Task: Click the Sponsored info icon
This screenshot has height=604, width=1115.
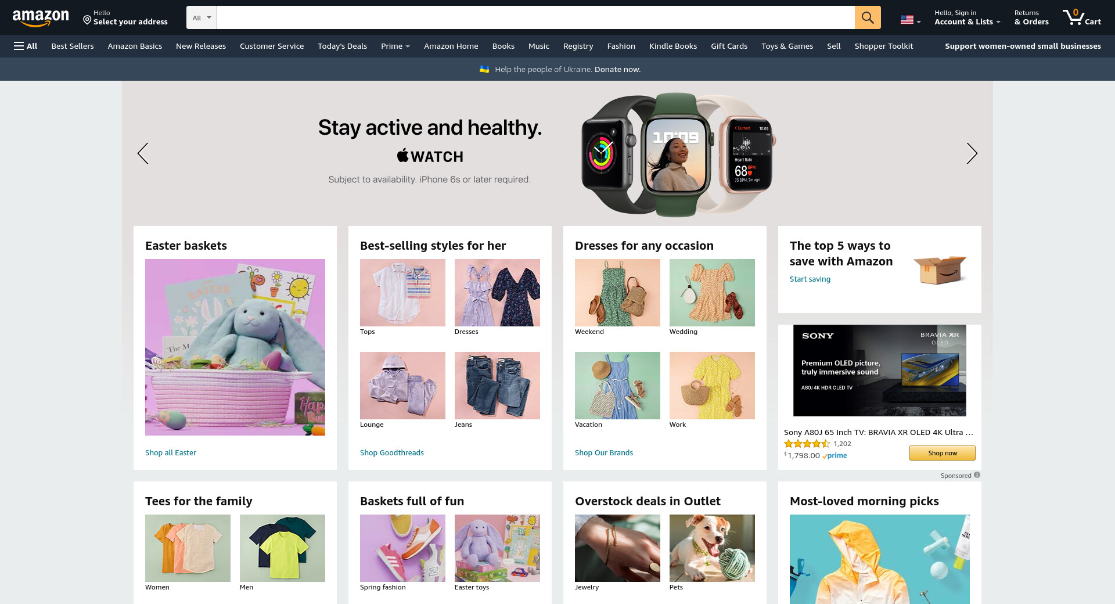Action: point(977,475)
